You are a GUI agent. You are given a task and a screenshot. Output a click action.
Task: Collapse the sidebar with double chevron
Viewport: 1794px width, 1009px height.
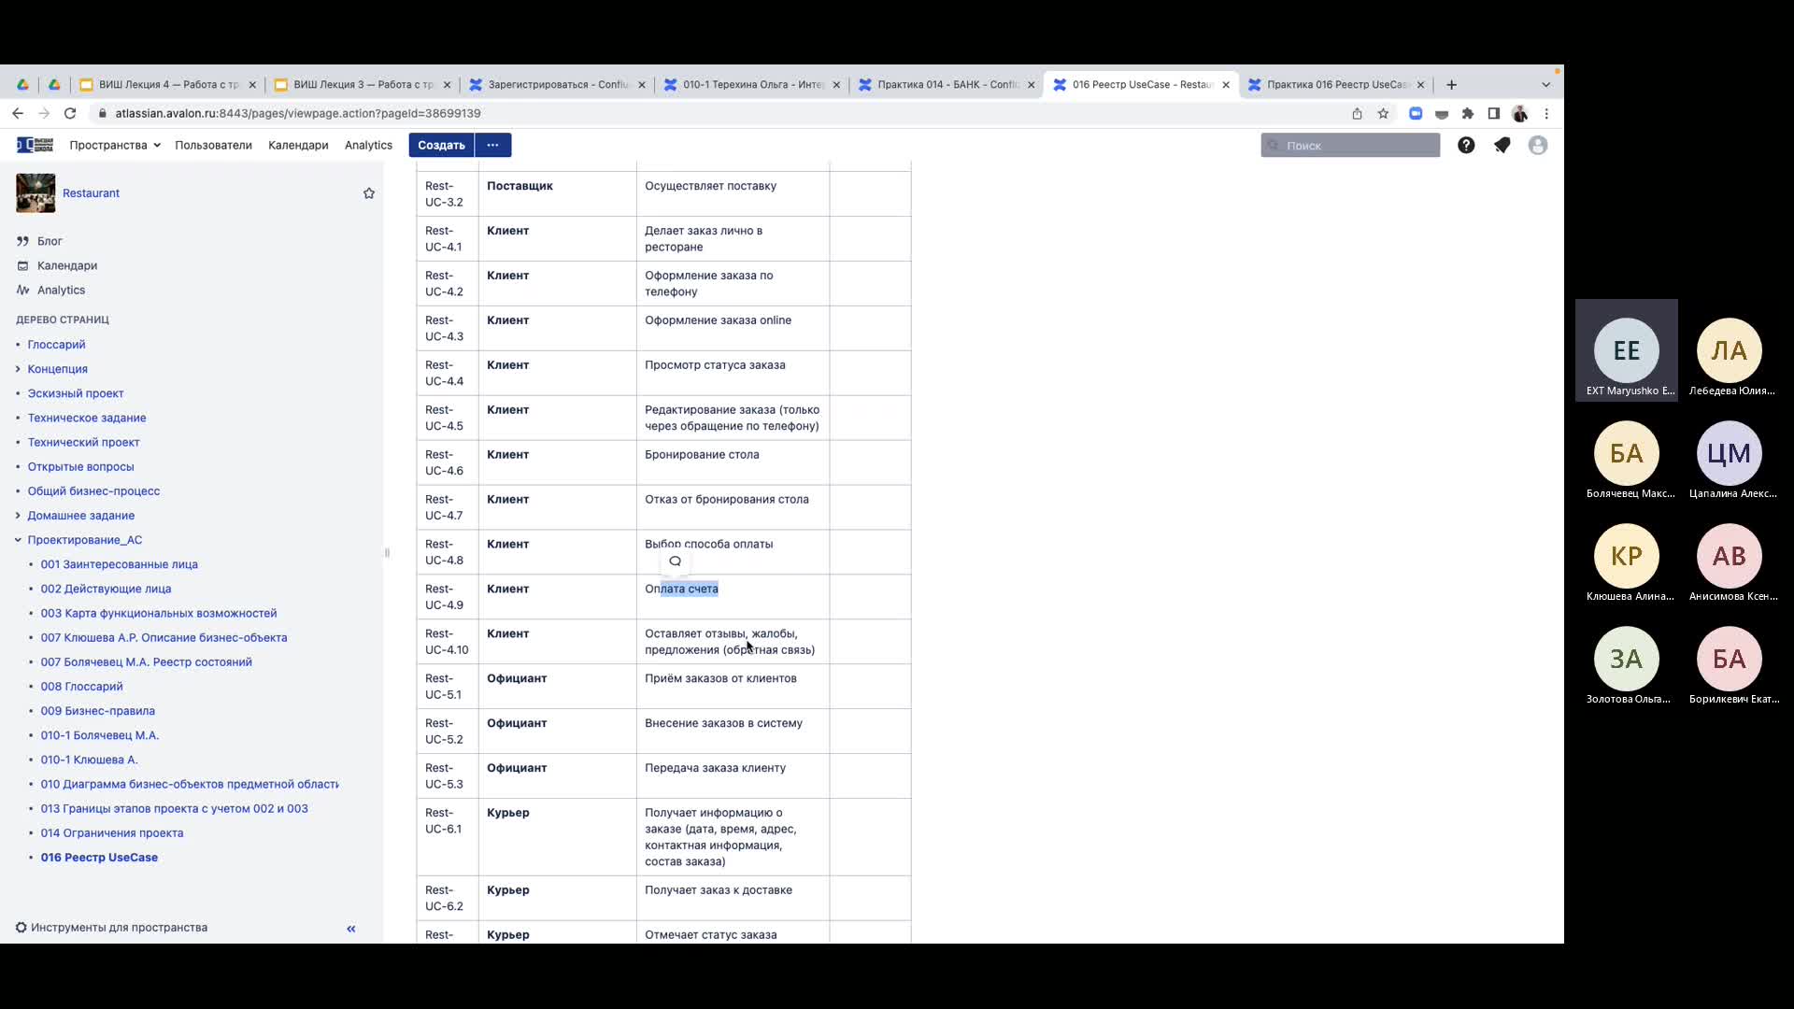pyautogui.click(x=351, y=929)
